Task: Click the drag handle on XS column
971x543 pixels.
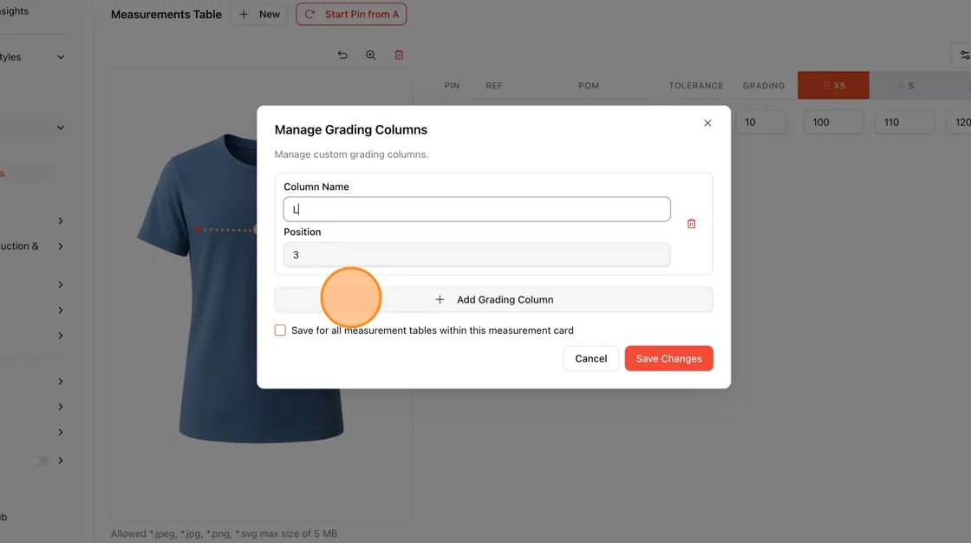Action: [x=826, y=86]
